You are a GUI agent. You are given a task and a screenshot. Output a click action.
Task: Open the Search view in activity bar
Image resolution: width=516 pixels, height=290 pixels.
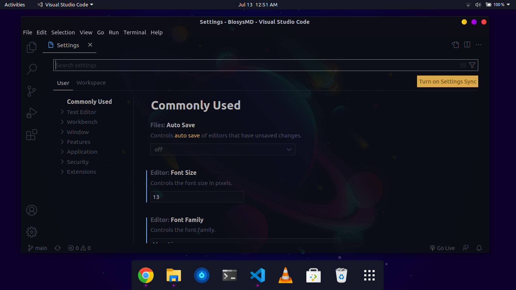[32, 69]
